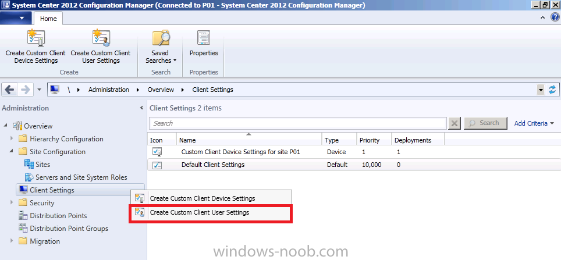The height and width of the screenshot is (260, 561).
Task: Open the application menu dropdown at top-left
Action: 16,18
